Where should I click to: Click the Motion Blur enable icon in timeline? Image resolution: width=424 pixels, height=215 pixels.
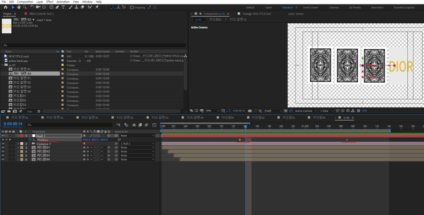[146, 125]
